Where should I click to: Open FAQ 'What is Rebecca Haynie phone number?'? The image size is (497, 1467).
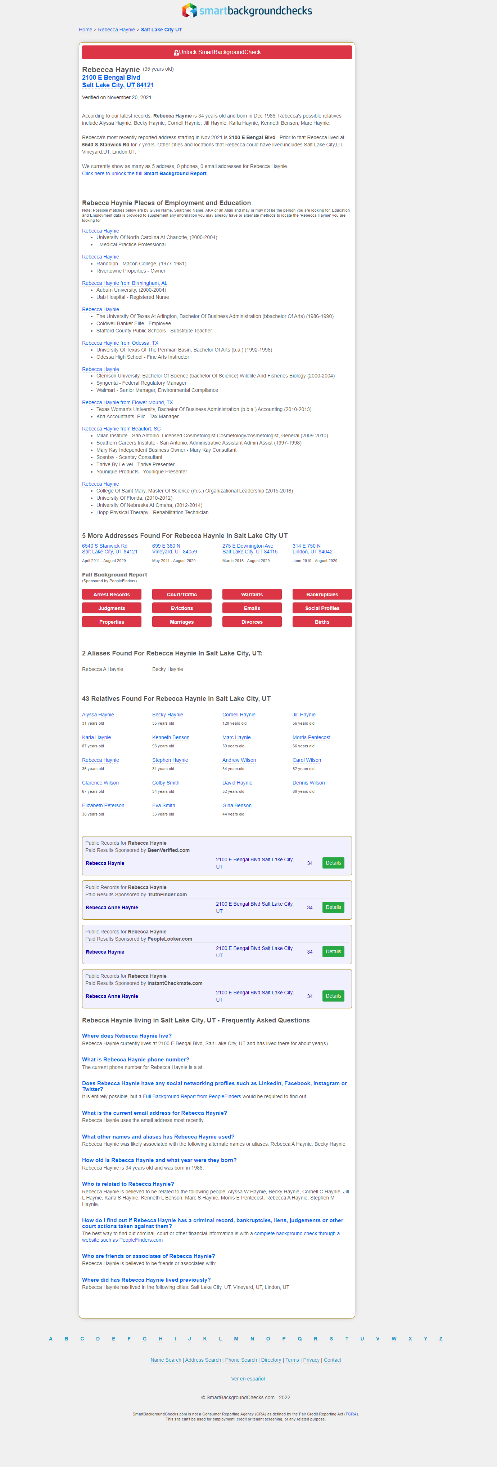(135, 1060)
